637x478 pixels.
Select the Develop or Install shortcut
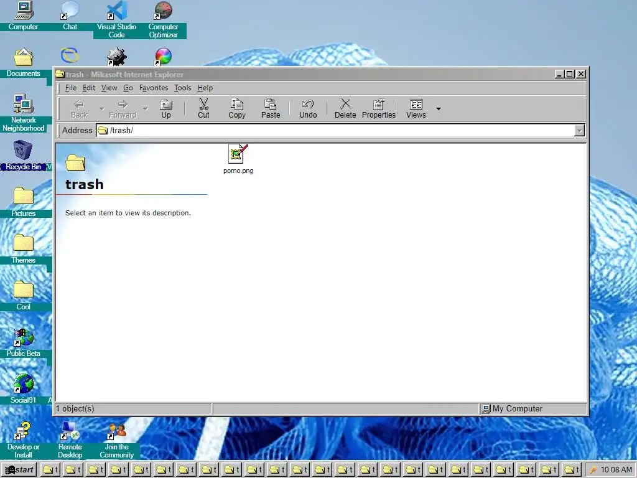coord(23,440)
